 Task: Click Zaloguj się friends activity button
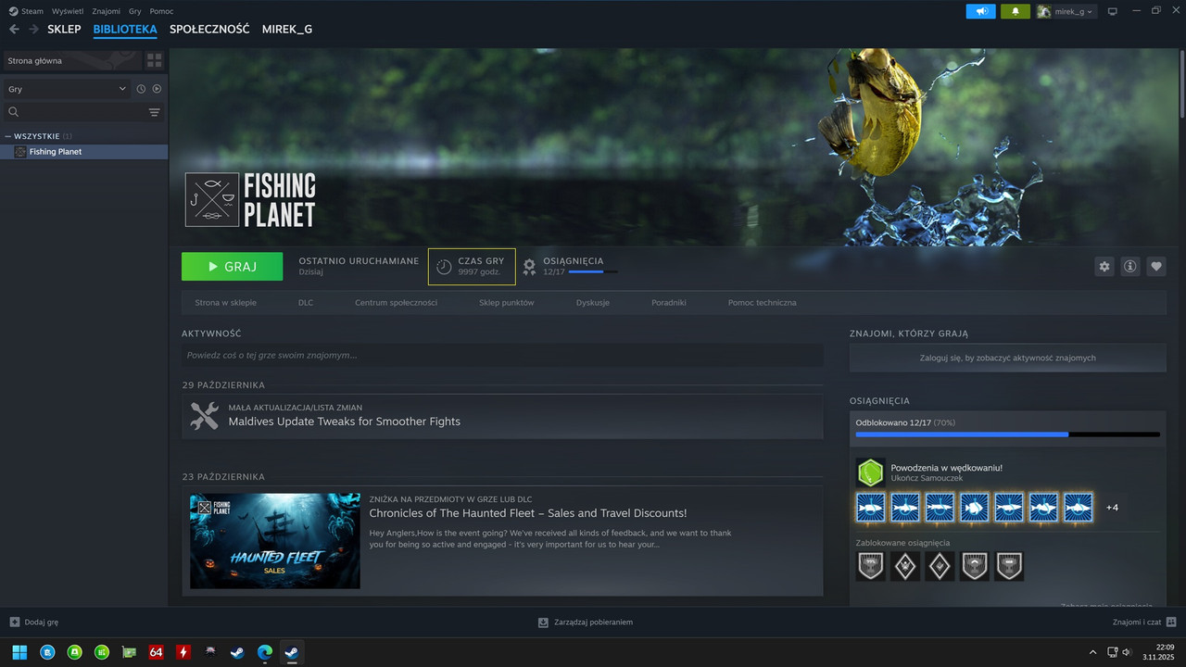[1007, 358]
